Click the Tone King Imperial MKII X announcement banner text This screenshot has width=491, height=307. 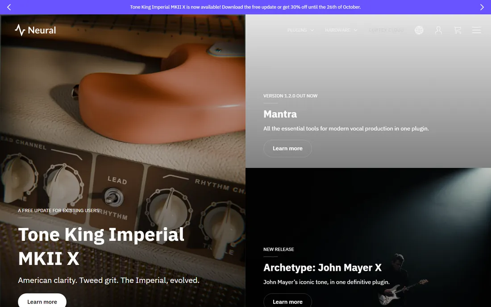coord(245,7)
